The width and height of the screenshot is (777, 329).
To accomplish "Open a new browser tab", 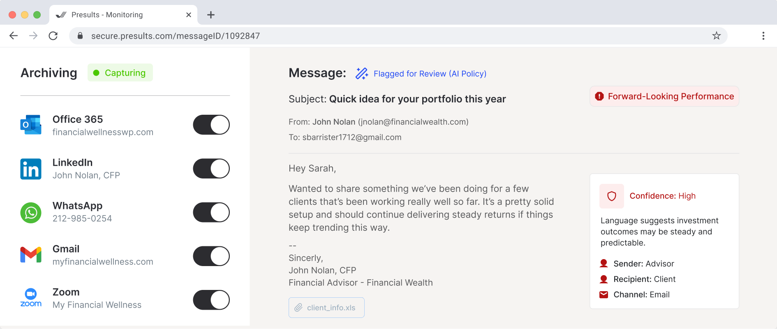I will 211,15.
